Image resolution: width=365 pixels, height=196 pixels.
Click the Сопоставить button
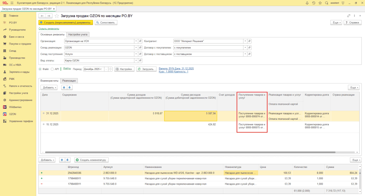(x=106, y=22)
